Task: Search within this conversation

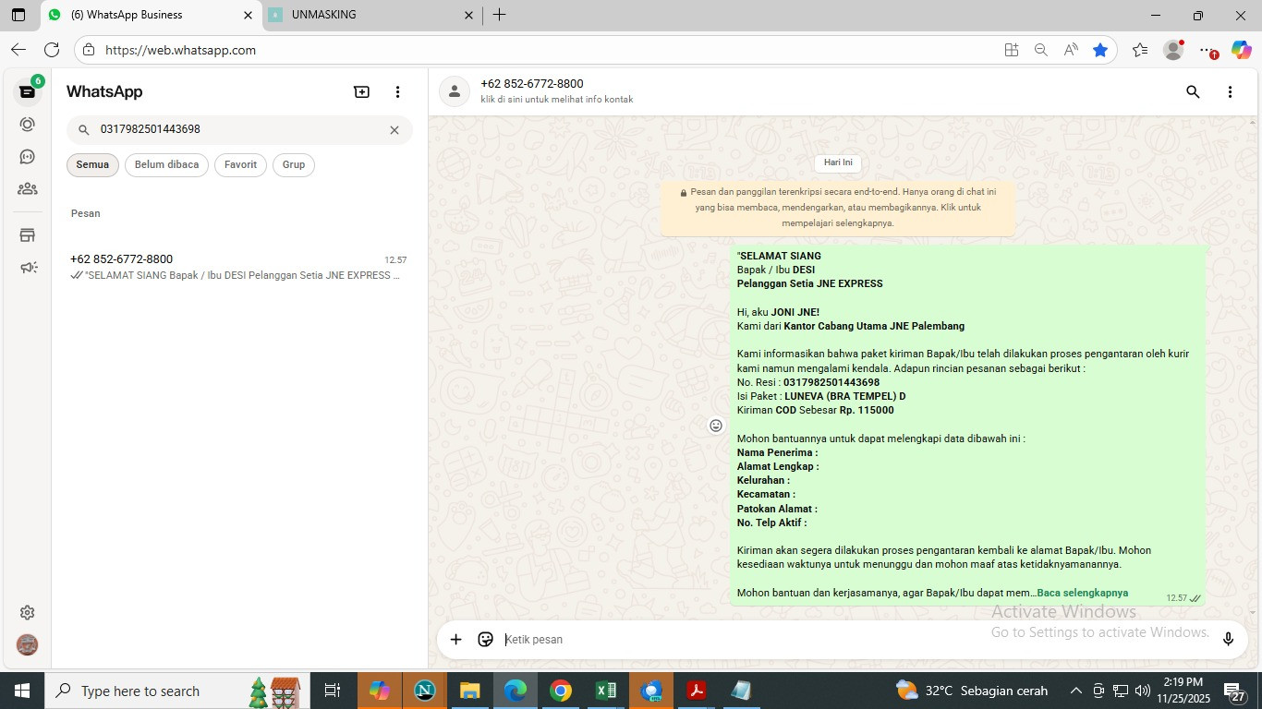Action: click(x=1193, y=91)
